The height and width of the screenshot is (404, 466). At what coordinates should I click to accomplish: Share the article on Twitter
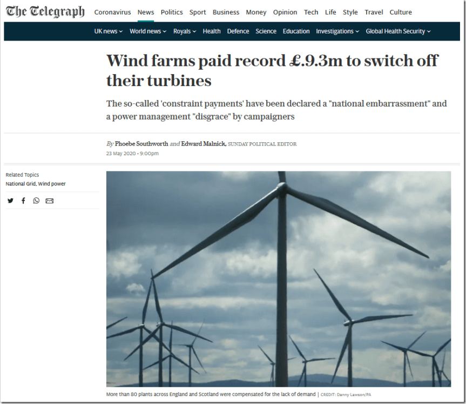click(10, 201)
